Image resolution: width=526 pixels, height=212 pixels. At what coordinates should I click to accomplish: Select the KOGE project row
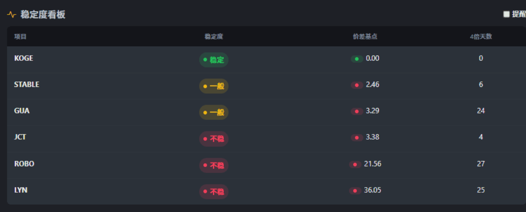(x=24, y=58)
